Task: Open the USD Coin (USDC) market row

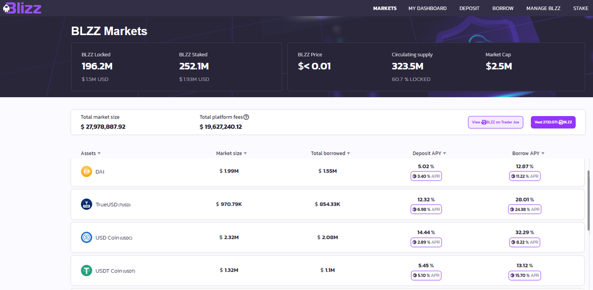Action: click(x=328, y=238)
